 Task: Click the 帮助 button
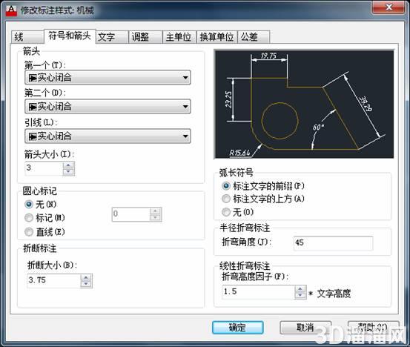point(373,328)
